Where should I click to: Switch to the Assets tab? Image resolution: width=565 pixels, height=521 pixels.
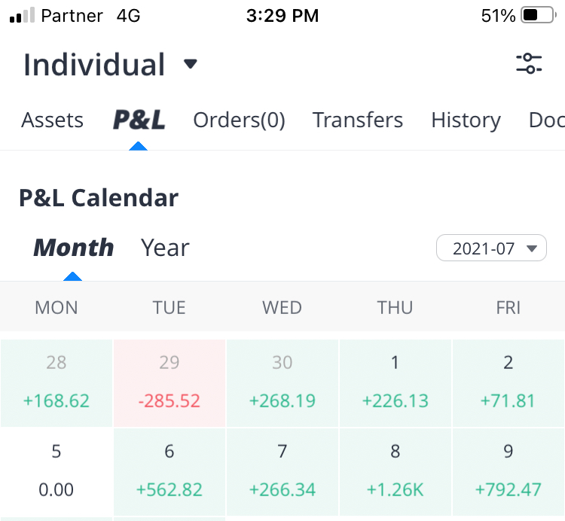click(x=52, y=120)
